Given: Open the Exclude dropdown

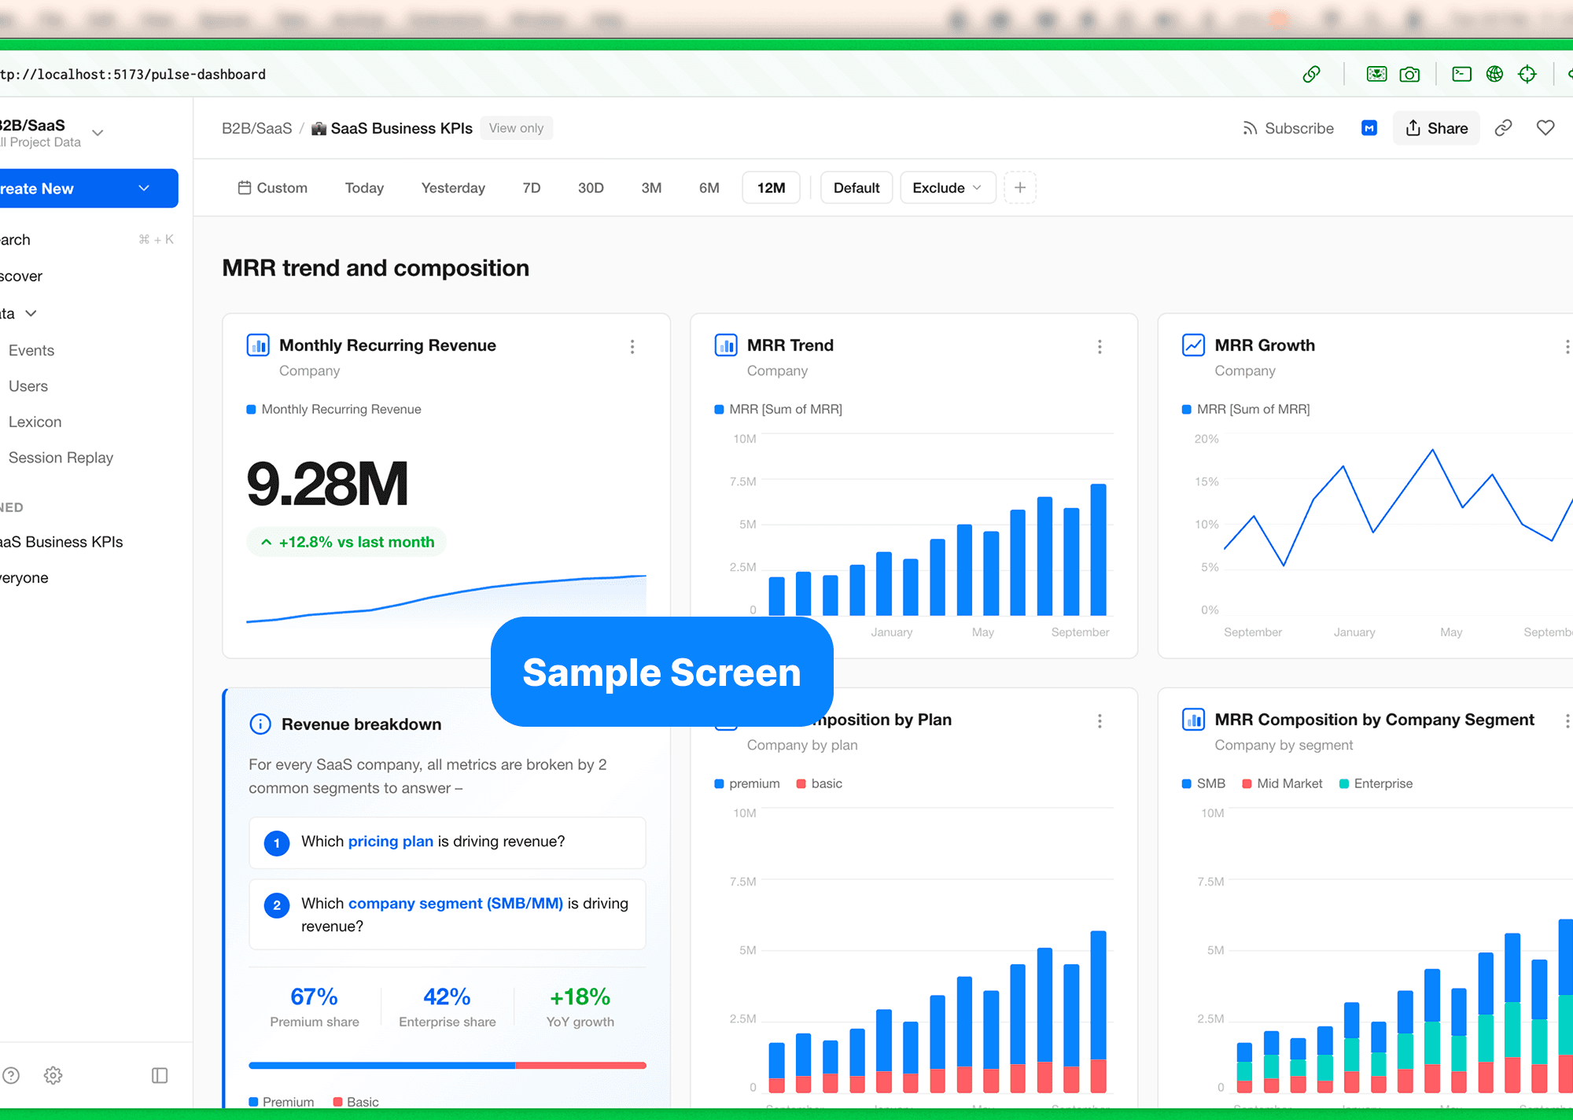Looking at the screenshot, I should pyautogui.click(x=947, y=188).
